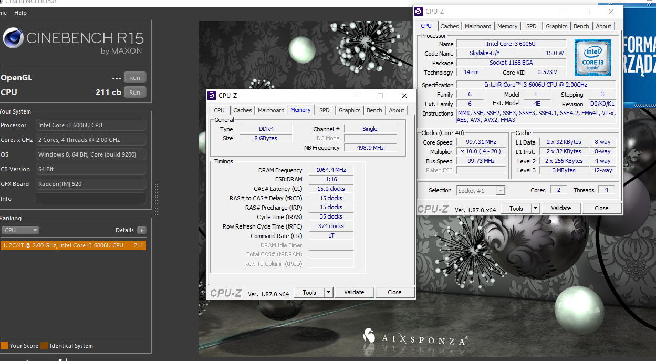Open Memory tab in right CPU-Z window
The height and width of the screenshot is (361, 656).
pos(507,26)
